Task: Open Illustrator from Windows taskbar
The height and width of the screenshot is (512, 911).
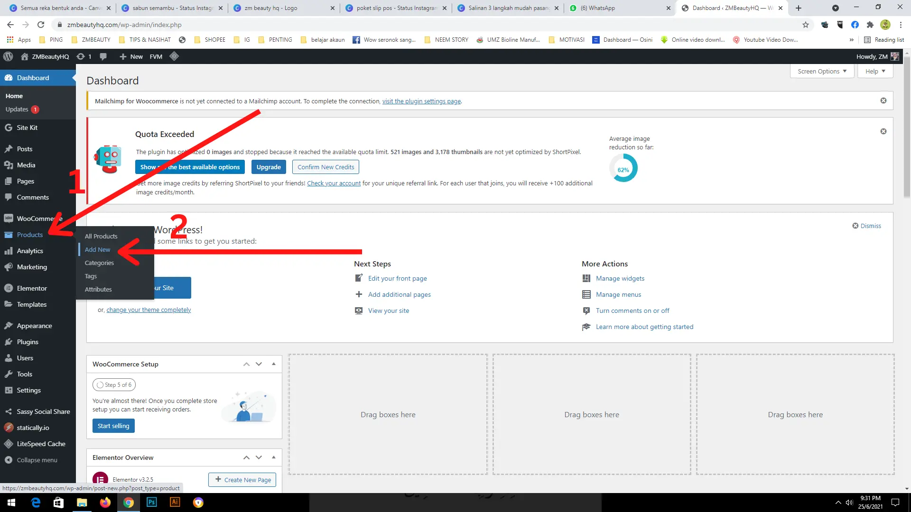Action: pyautogui.click(x=175, y=502)
